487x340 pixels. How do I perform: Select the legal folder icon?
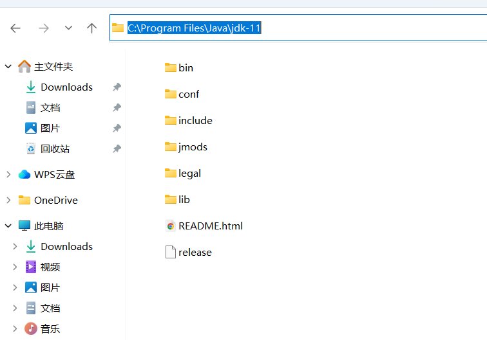[x=171, y=173]
